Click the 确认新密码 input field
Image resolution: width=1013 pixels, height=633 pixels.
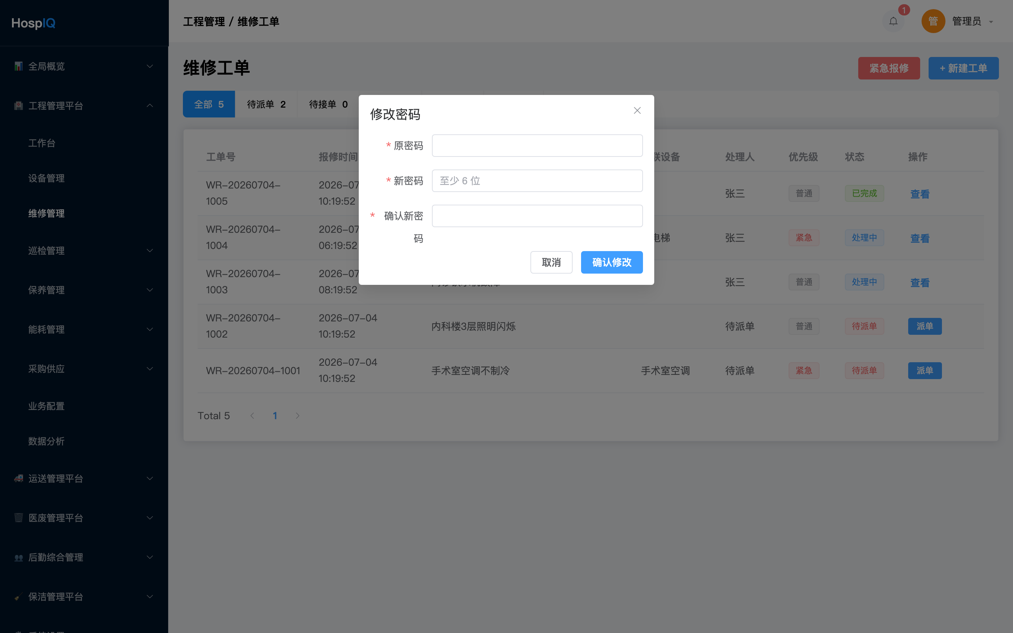tap(537, 216)
